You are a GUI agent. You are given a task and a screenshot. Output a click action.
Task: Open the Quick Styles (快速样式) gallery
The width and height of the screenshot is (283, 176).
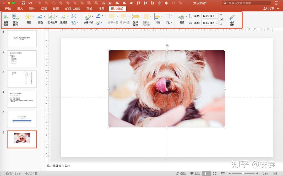point(88,17)
